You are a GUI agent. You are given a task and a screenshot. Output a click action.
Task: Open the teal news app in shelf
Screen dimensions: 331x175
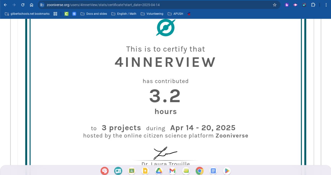(118, 171)
